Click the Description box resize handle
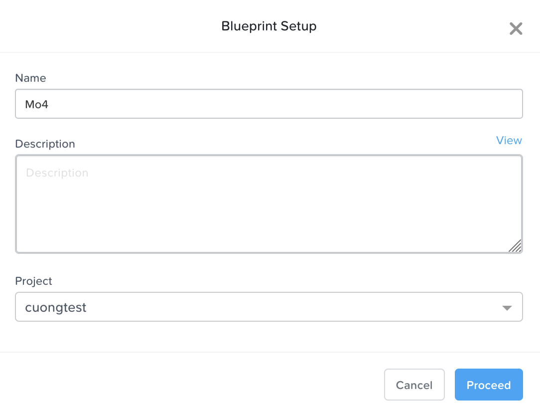The image size is (540, 409). click(x=515, y=246)
